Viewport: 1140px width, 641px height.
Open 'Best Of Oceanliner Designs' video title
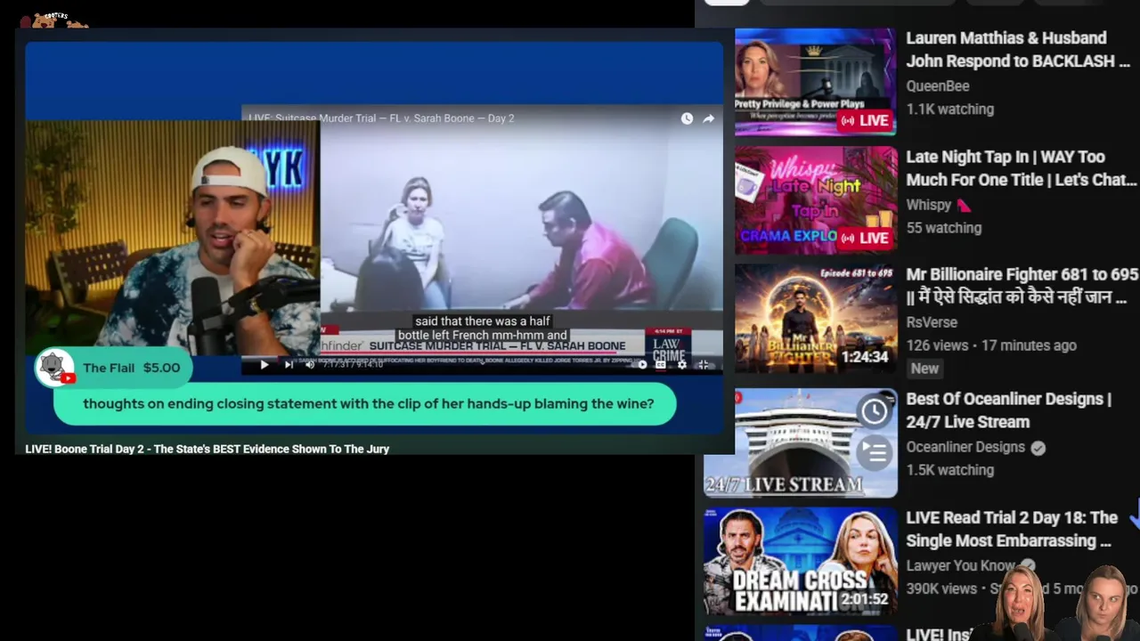tap(1008, 410)
